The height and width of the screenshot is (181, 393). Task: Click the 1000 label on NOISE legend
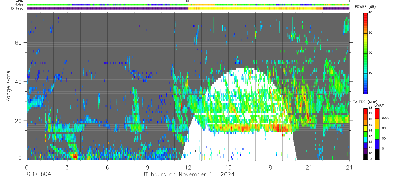point(384,128)
